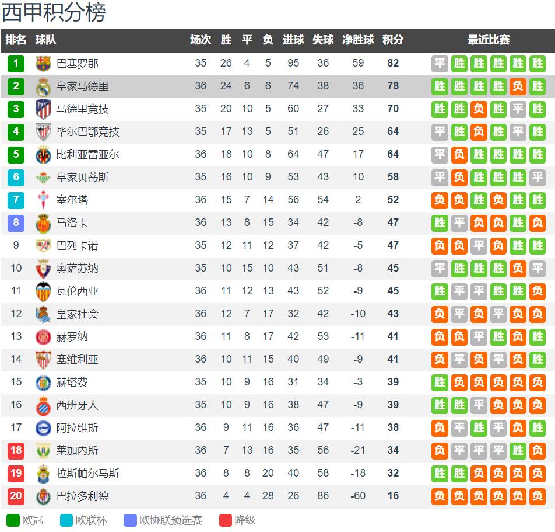The image size is (555, 532).
Task: Click the Barcelona club crest icon
Action: [x=43, y=64]
